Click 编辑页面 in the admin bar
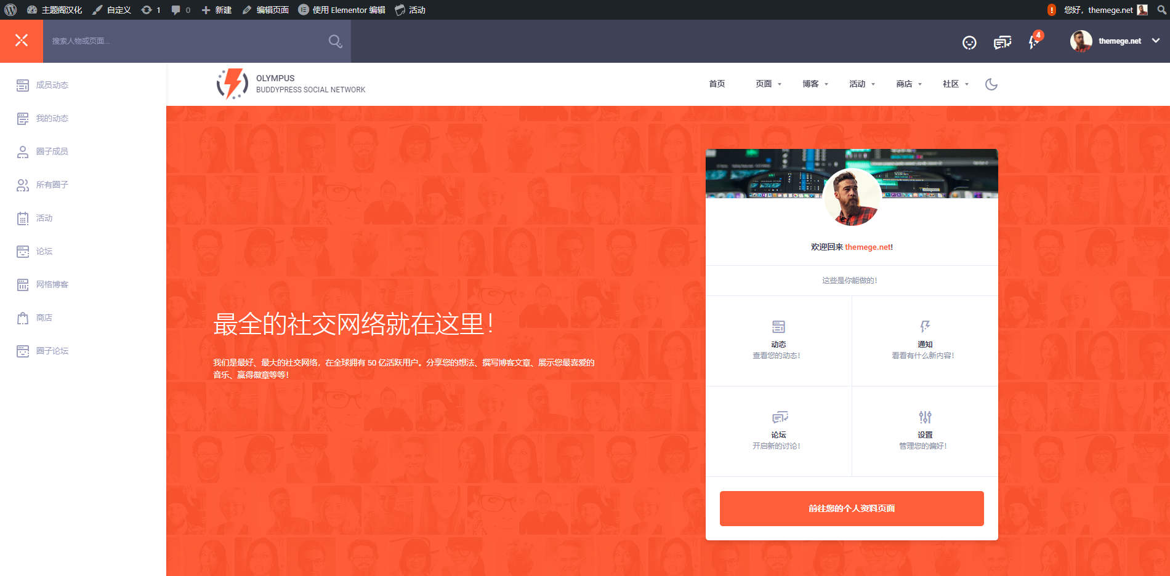This screenshot has width=1170, height=576. click(x=265, y=10)
